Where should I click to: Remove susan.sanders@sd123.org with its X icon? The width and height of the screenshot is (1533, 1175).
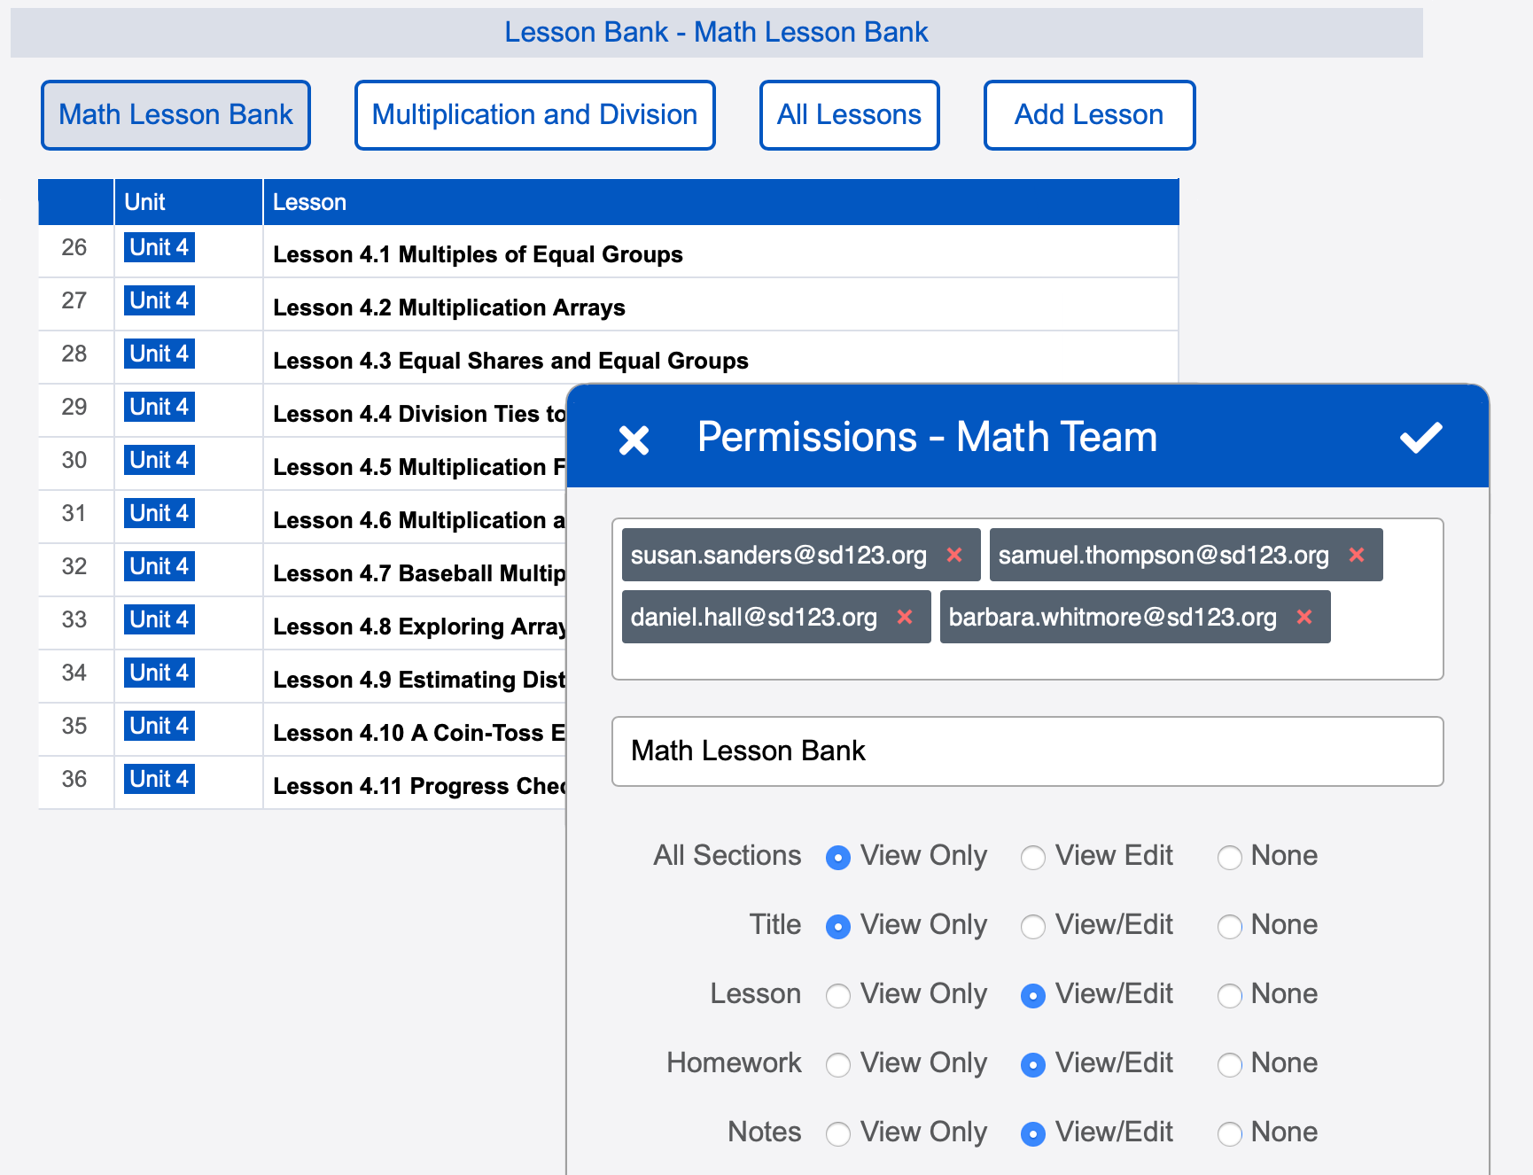(955, 555)
